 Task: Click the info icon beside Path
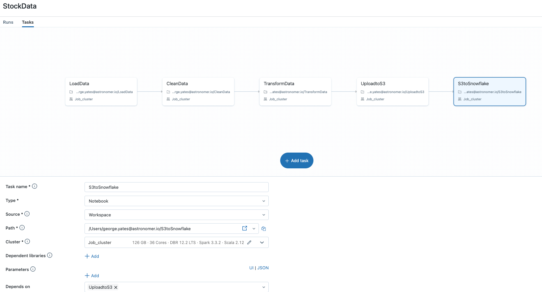pyautogui.click(x=22, y=228)
